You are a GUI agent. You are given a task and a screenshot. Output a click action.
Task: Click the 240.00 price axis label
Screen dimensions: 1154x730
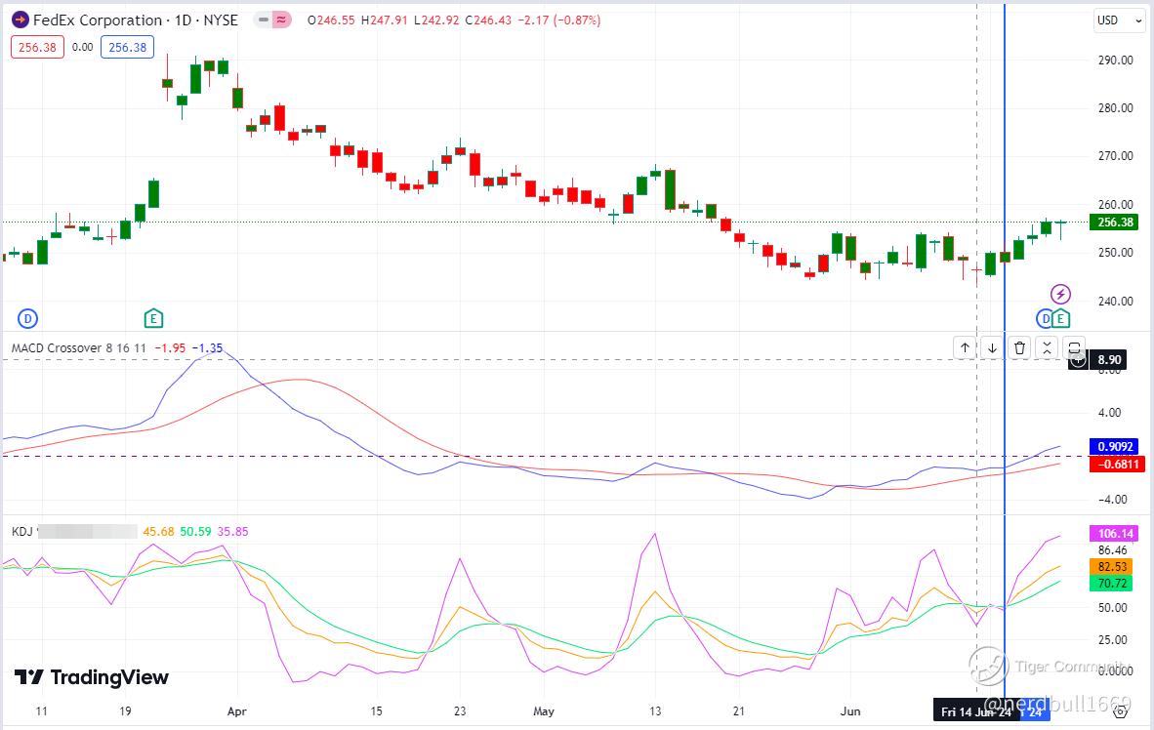click(1115, 301)
